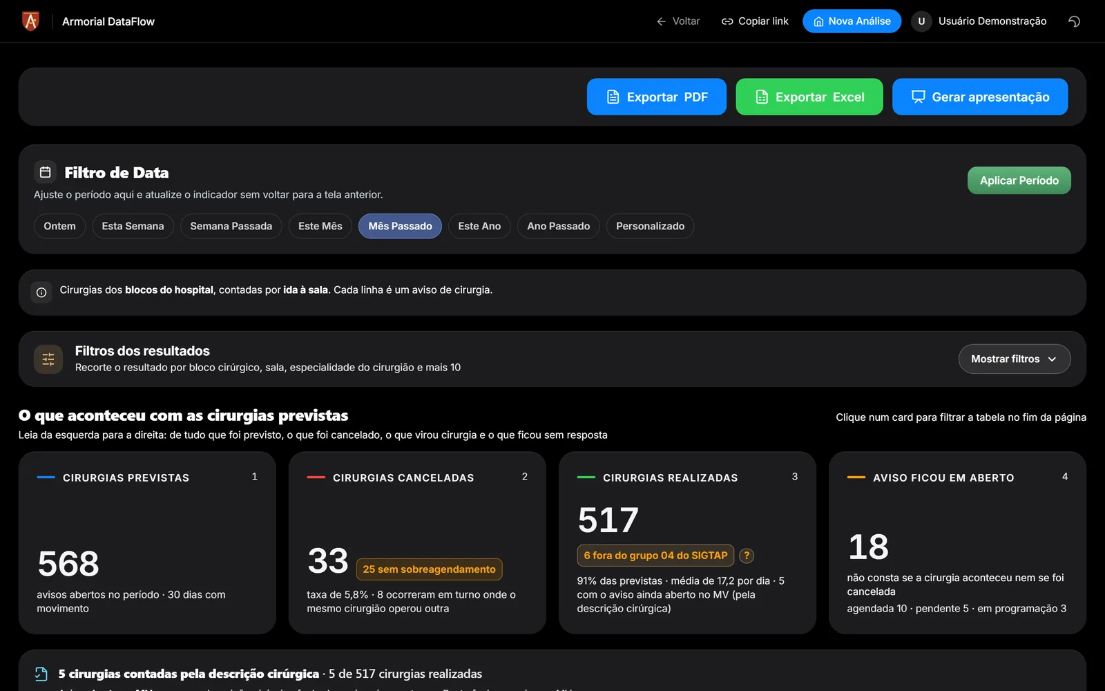The image size is (1105, 691).
Task: Click the home icon in Nova Análise
Action: click(x=818, y=21)
